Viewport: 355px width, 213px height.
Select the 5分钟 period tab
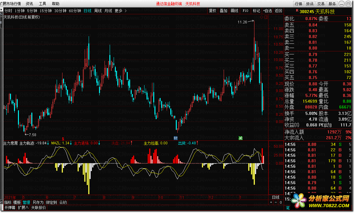coord(32,11)
